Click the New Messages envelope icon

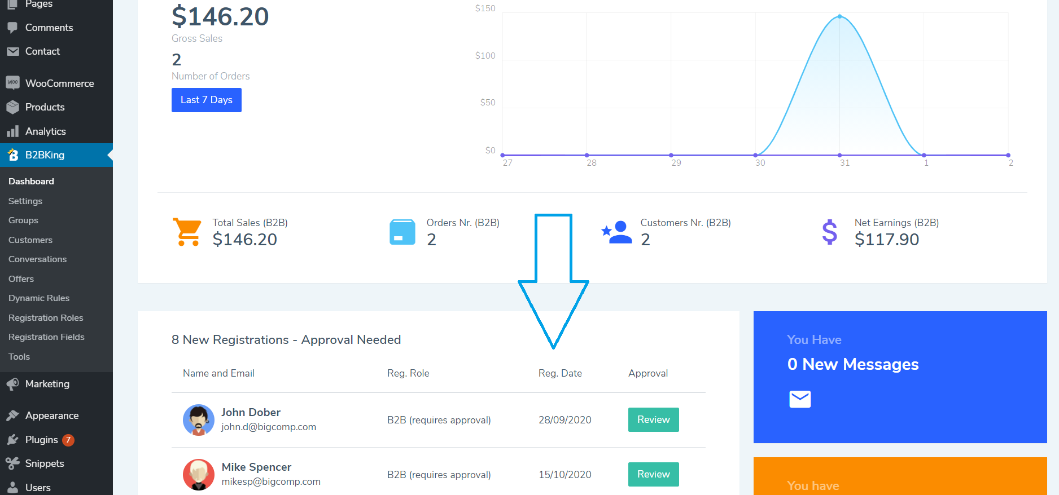tap(800, 399)
